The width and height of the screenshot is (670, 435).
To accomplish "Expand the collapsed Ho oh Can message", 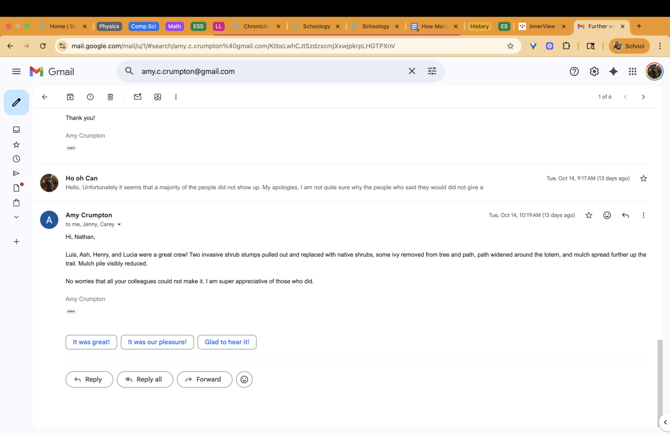I will click(x=340, y=182).
